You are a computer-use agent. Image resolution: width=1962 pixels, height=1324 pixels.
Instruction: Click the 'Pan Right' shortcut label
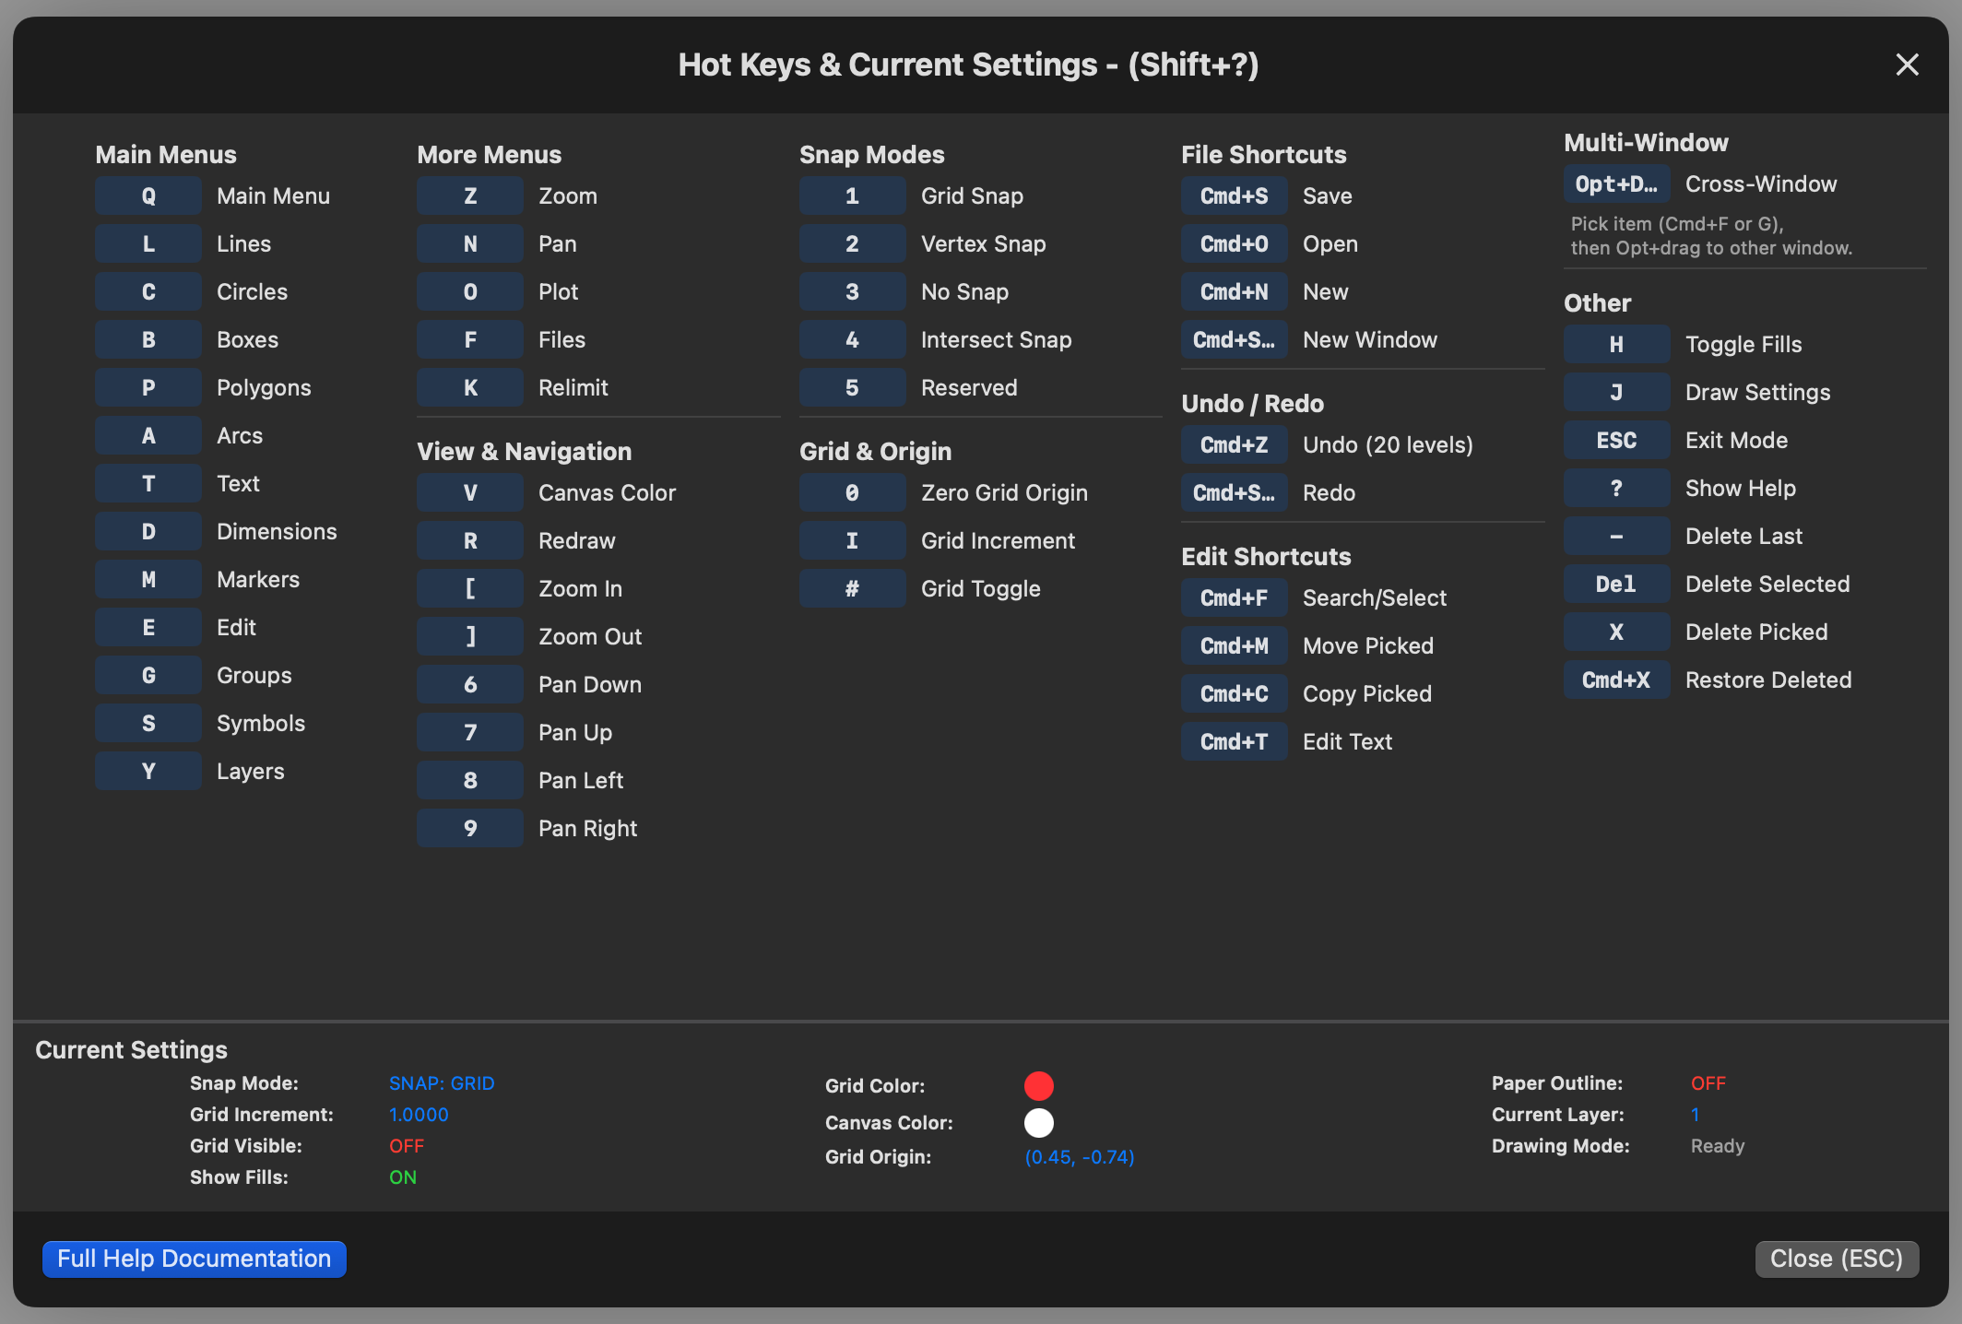pyautogui.click(x=587, y=828)
